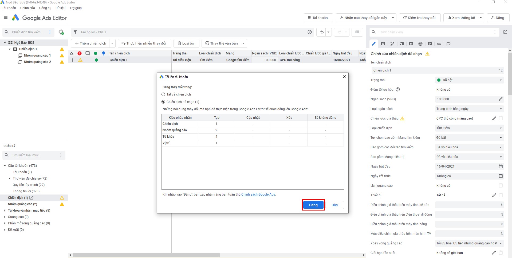The image size is (512, 258).
Task: Open the 'Chính sách Google Ads' link
Action: 258,195
